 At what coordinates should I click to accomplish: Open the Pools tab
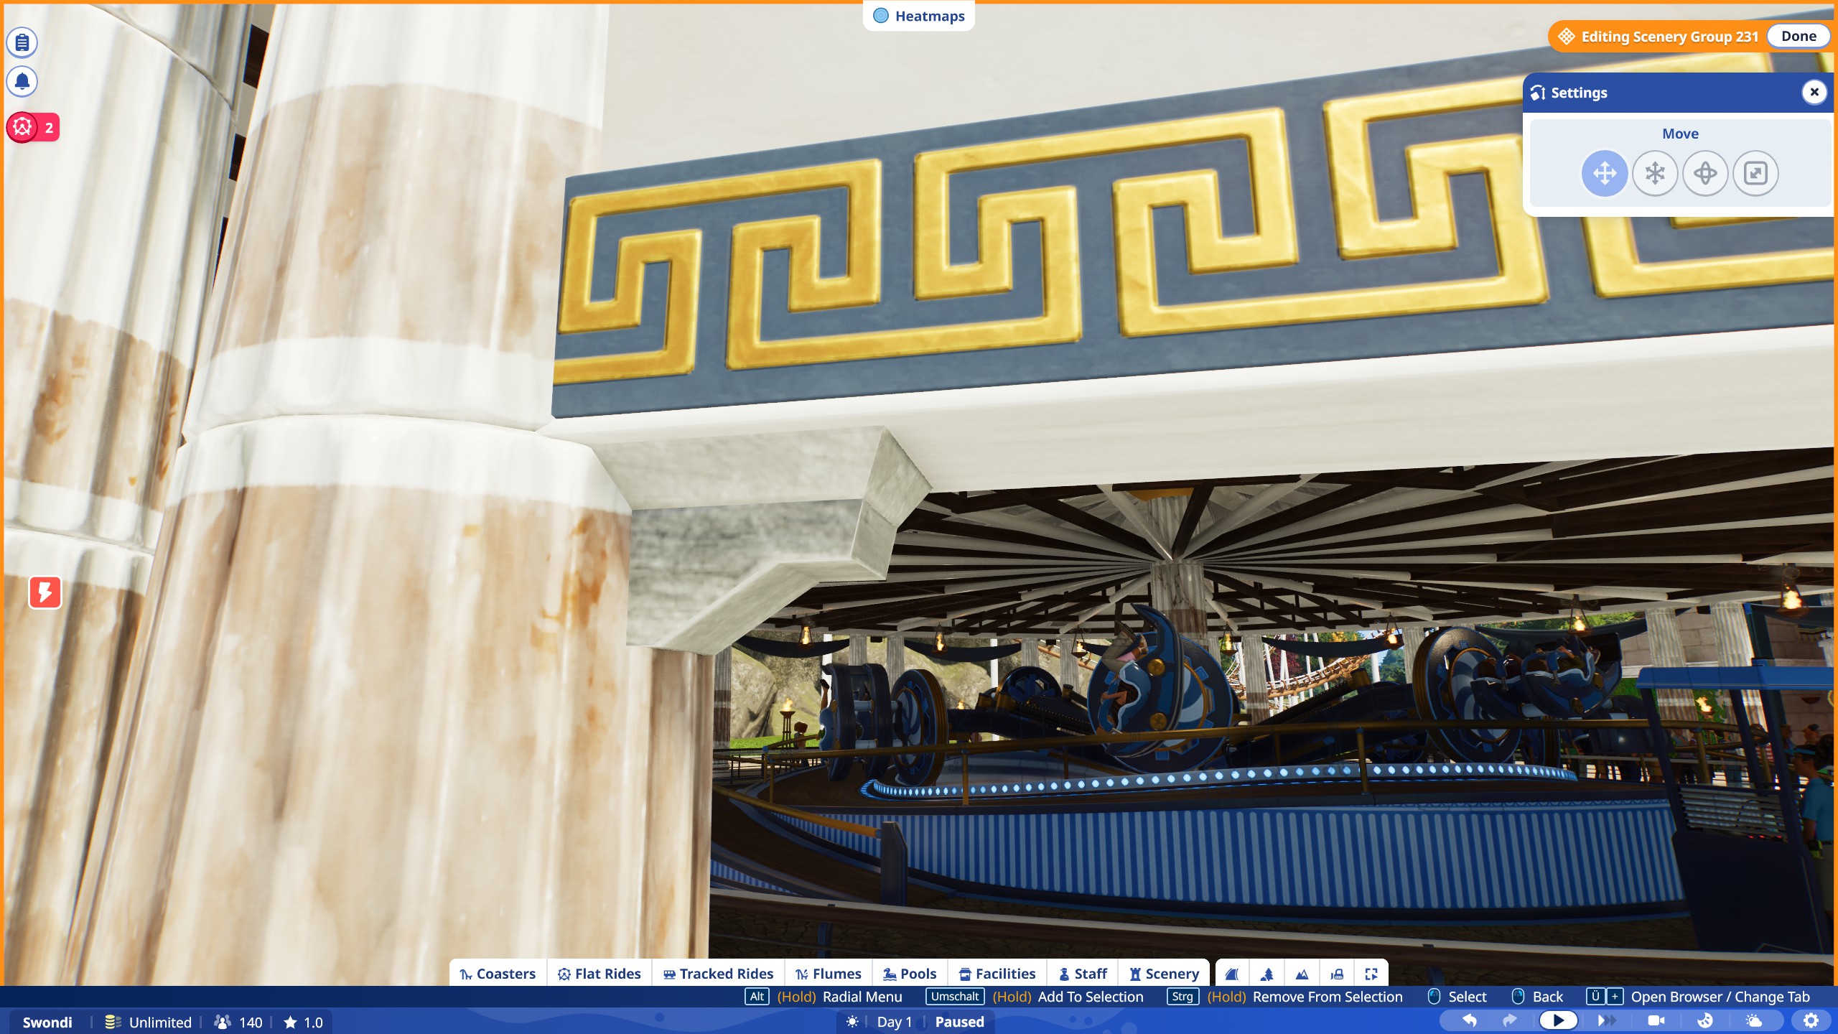click(910, 974)
